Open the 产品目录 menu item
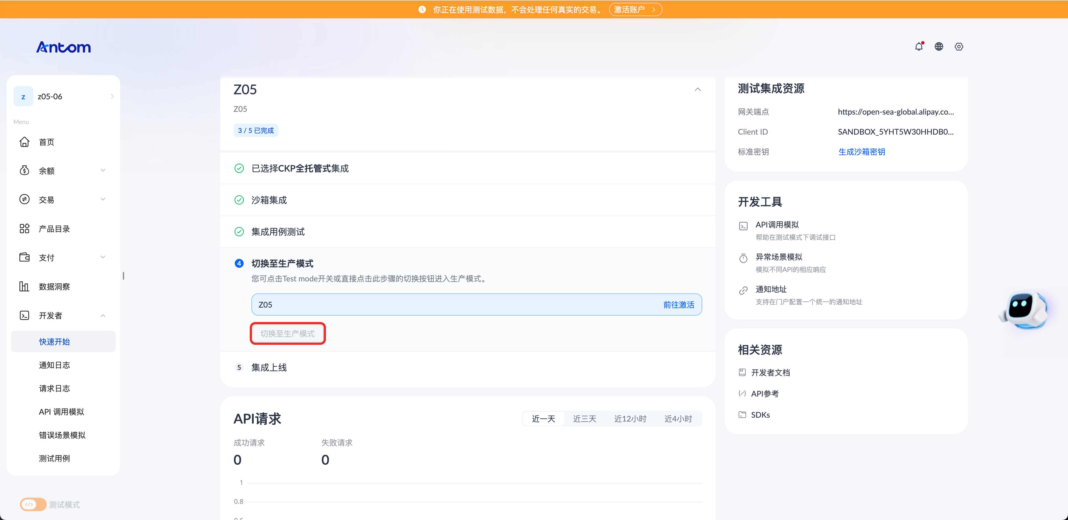The width and height of the screenshot is (1068, 520). [x=54, y=229]
